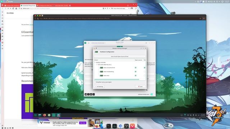Collapse the Display controller tree node
Screen dimensions: 230x129
(95, 62)
